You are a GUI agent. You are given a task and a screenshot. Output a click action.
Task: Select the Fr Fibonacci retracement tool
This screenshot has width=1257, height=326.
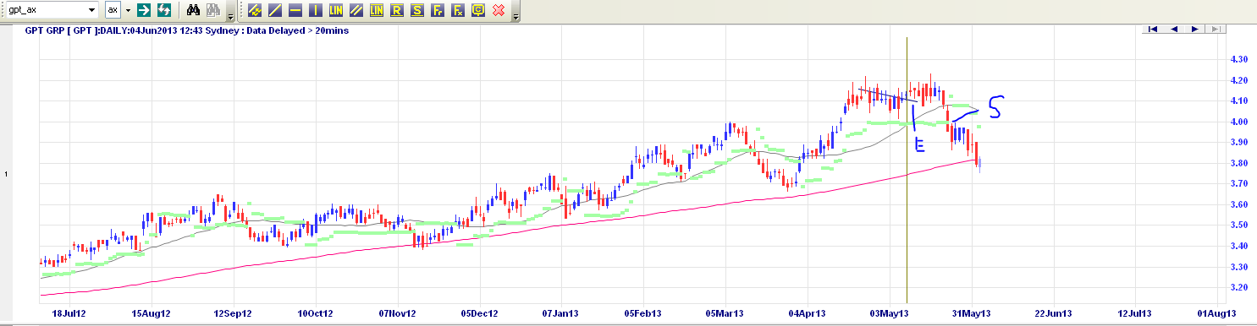pos(438,10)
